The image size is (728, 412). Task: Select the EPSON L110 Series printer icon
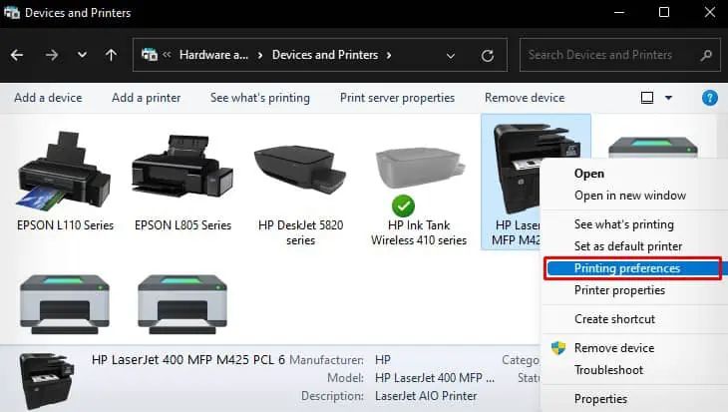64,170
